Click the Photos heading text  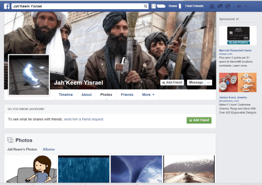click(x=24, y=140)
